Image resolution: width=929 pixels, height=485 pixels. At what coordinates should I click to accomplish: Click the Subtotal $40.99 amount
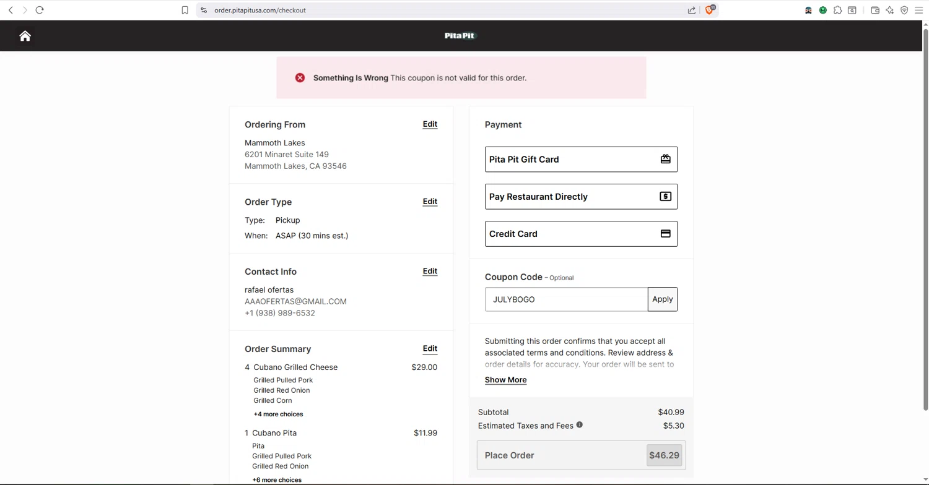[671, 412]
